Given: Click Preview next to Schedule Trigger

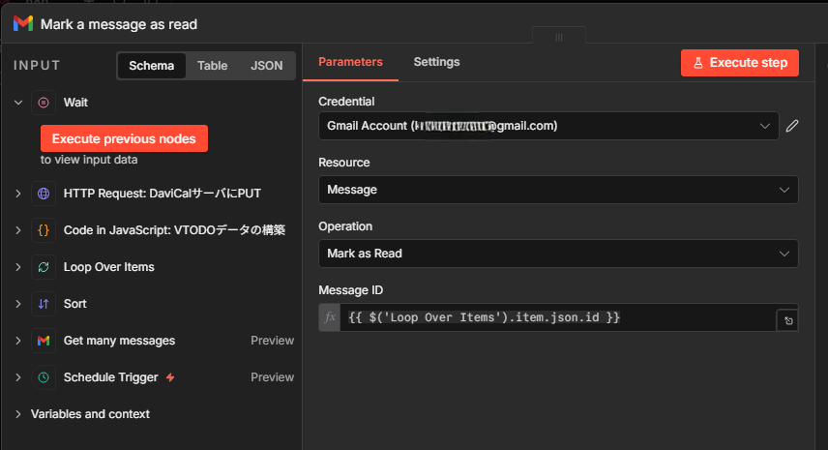Looking at the screenshot, I should click(x=272, y=377).
